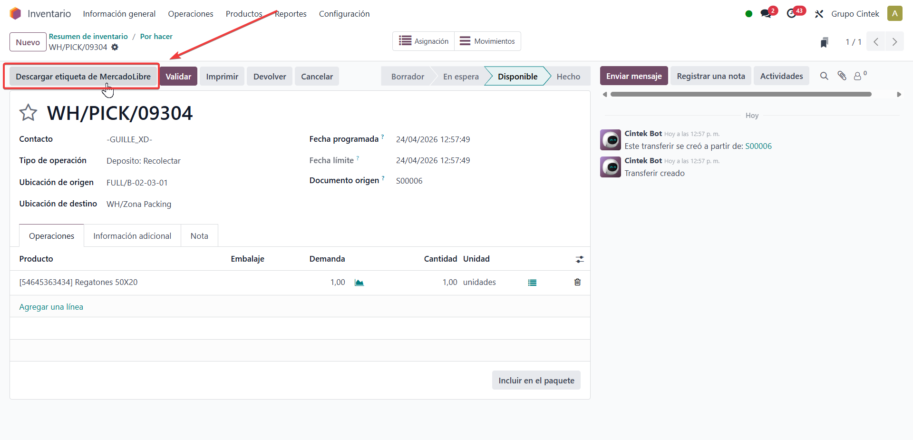913x440 pixels.
Task: Click Enviar mensaje button
Action: pos(634,76)
